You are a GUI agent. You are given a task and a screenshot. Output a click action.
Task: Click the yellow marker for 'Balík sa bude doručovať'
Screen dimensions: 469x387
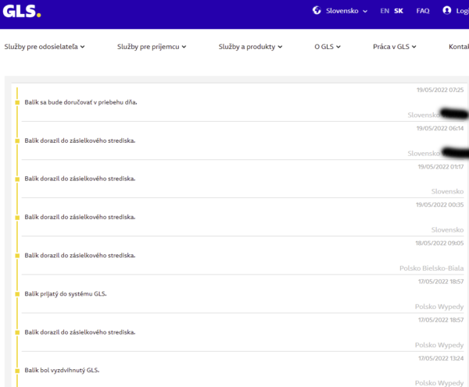click(x=17, y=102)
